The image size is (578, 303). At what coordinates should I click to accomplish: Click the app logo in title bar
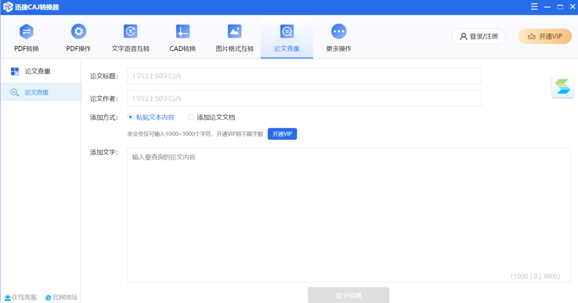tap(8, 7)
